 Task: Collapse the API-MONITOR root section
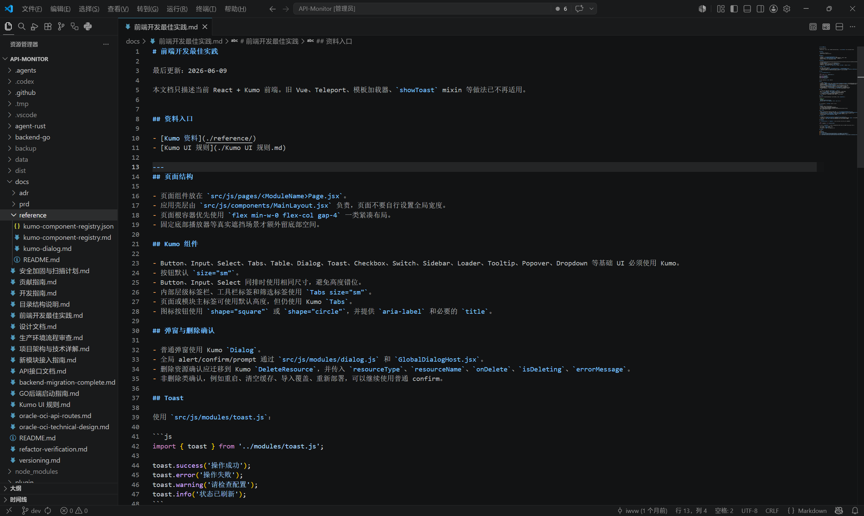[x=59, y=59]
